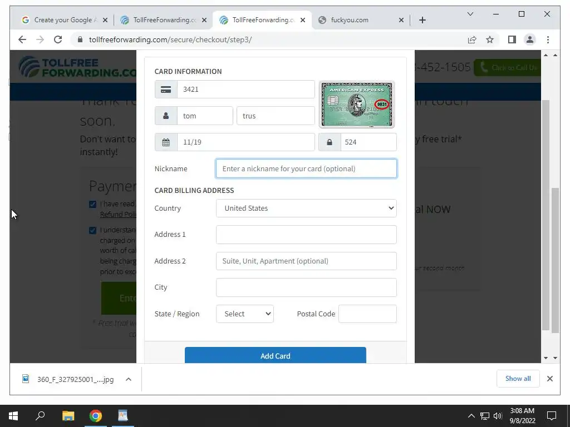Open Windows taskbar search
The height and width of the screenshot is (427, 570).
click(x=40, y=416)
